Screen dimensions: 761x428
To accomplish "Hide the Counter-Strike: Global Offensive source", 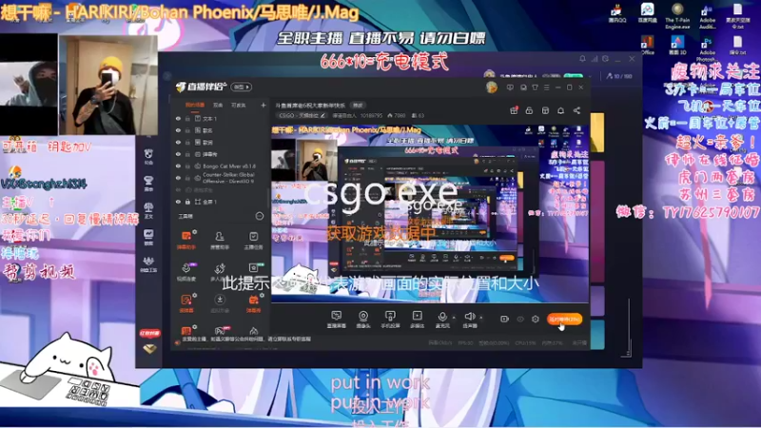I will tap(178, 178).
